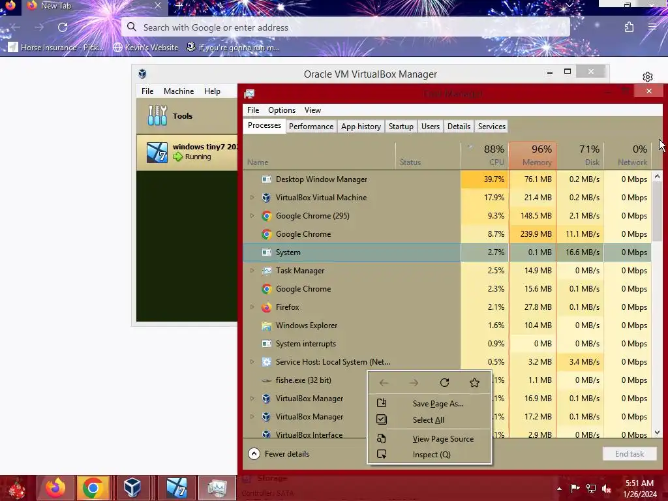
Task: Click the Task Manager taskbar icon
Action: pos(217,488)
